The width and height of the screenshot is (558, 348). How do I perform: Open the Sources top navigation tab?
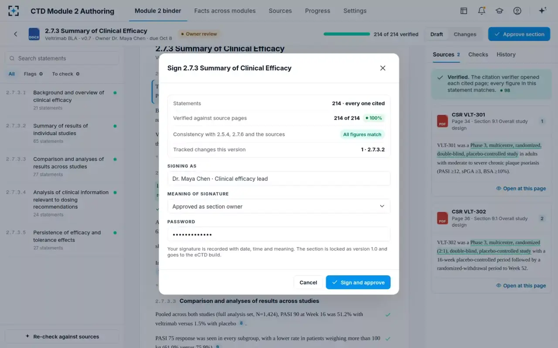280,11
